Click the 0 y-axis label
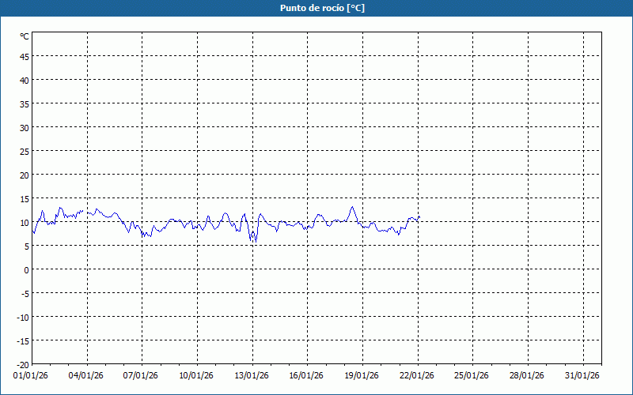The height and width of the screenshot is (395, 633). [26, 269]
